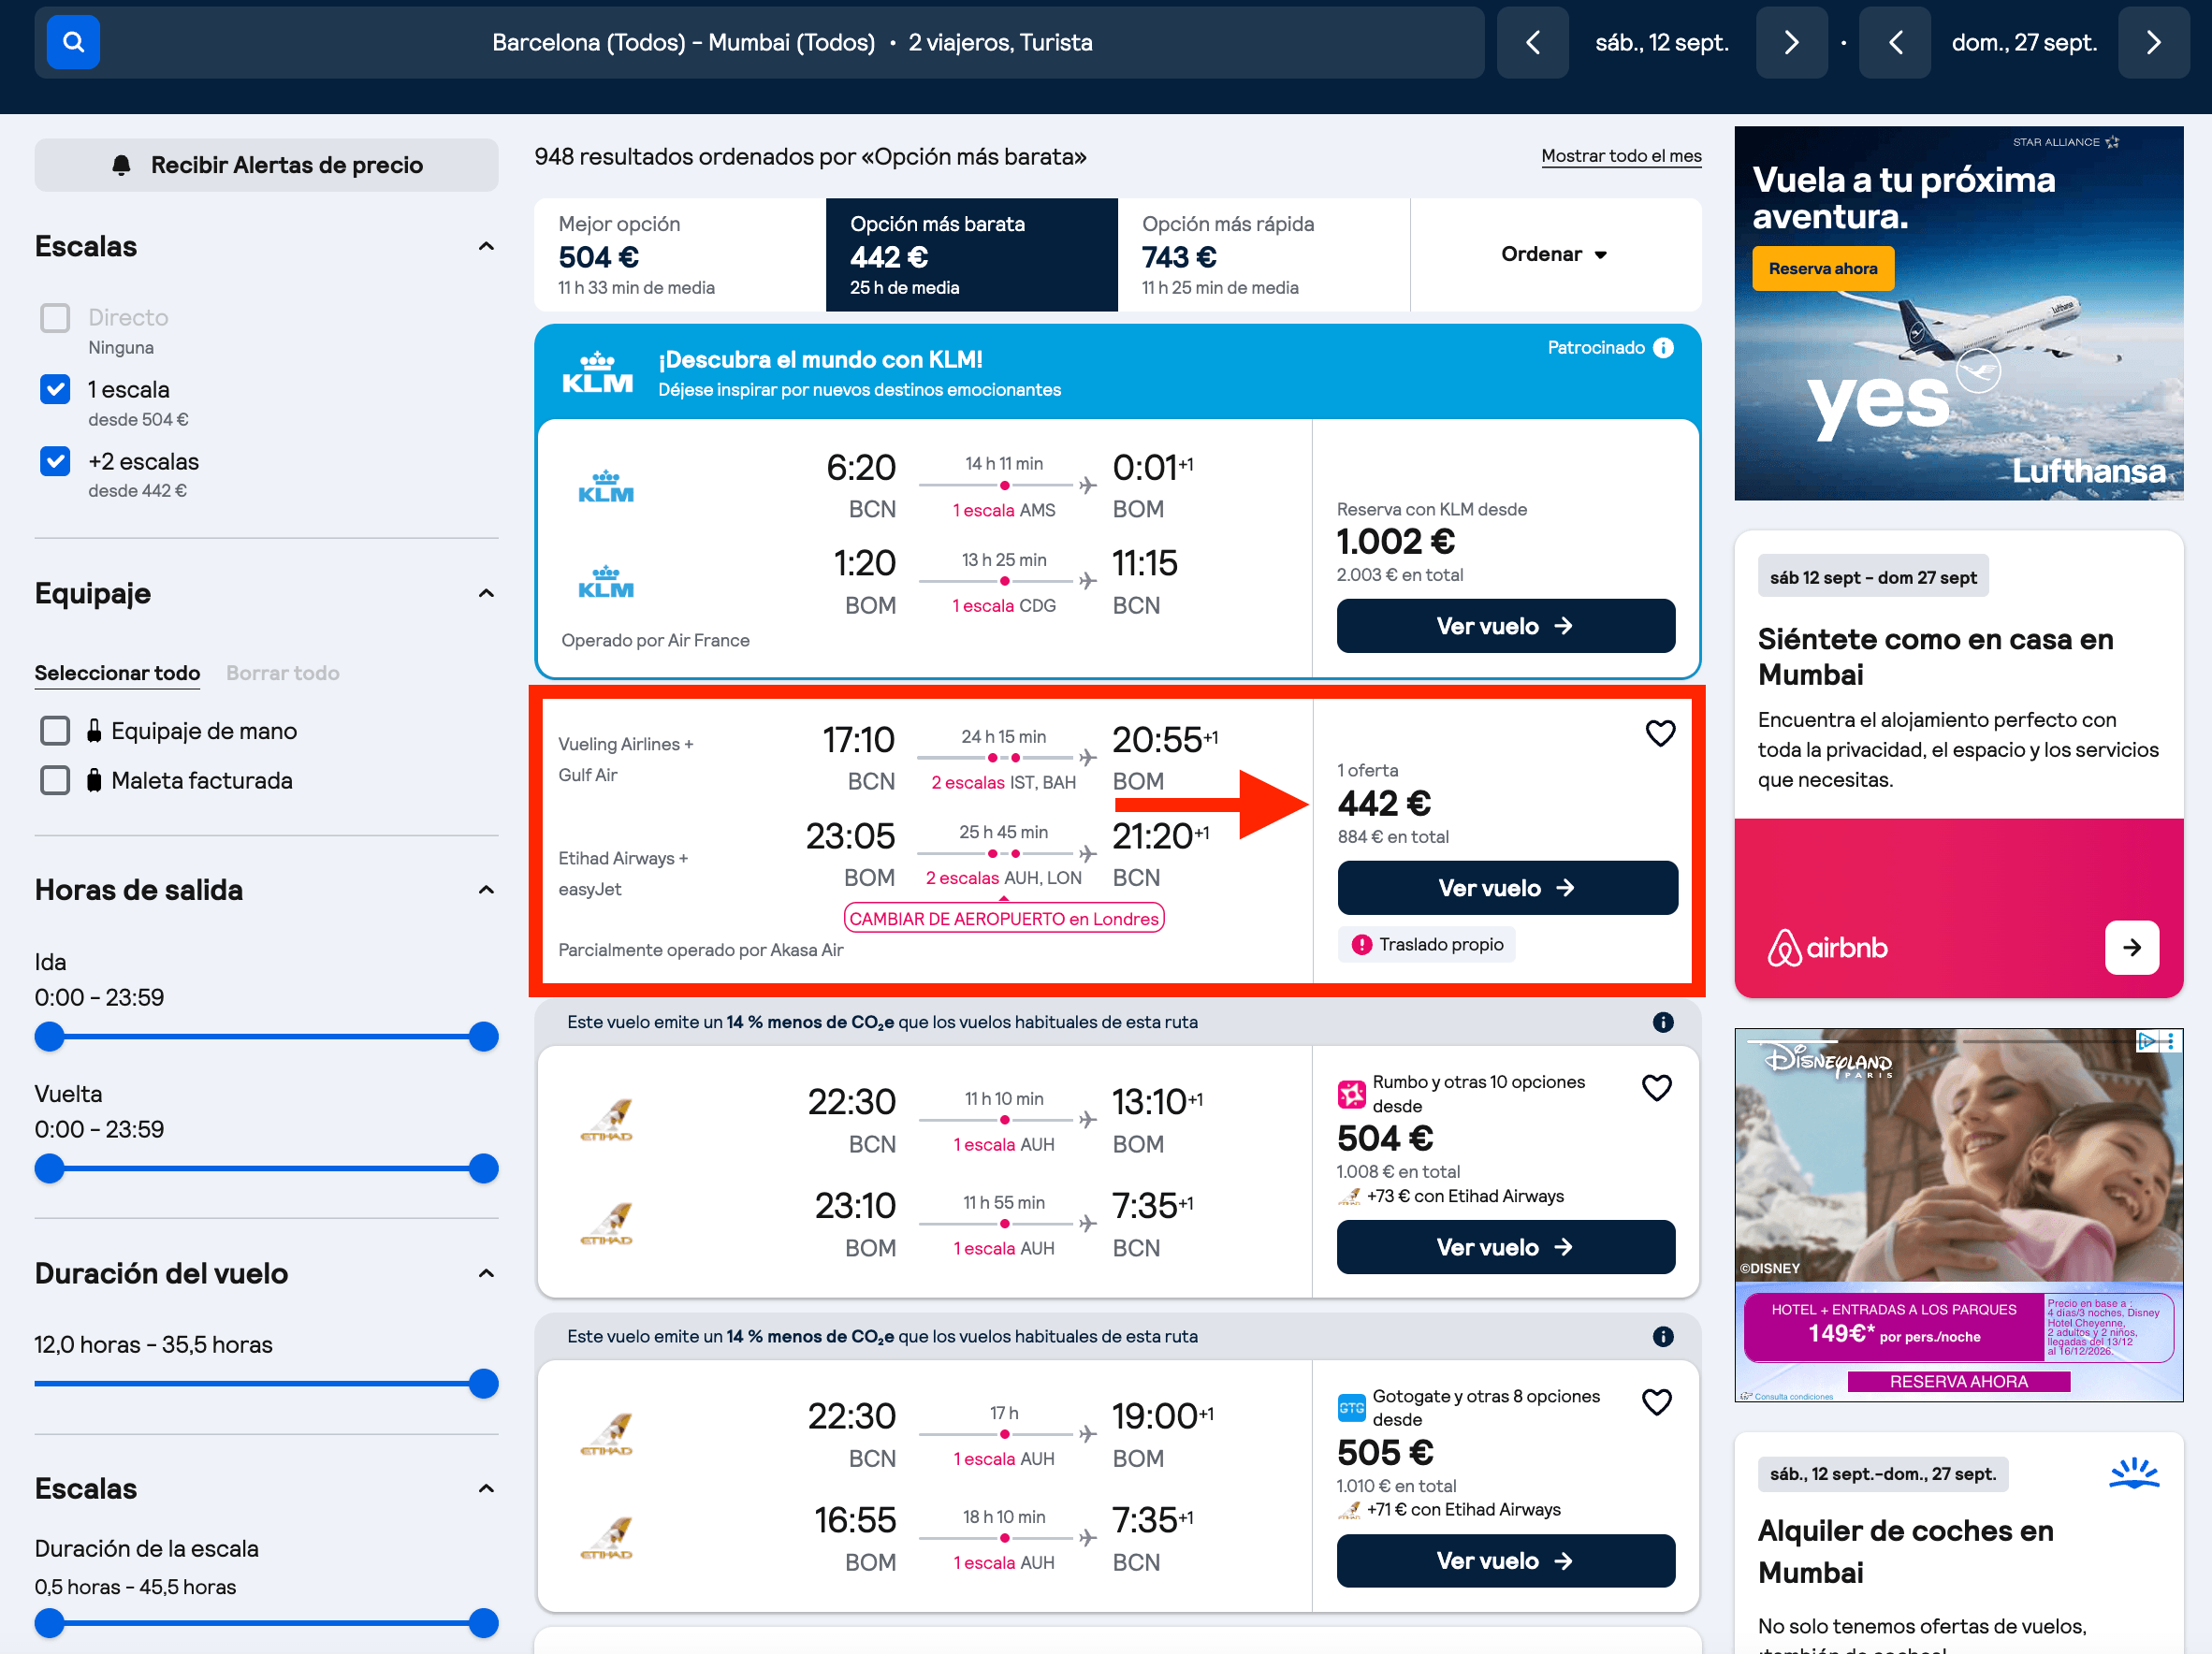The width and height of the screenshot is (2212, 1654).
Task: Click Etihad logo on the 16:55 return flight
Action: coord(606,1538)
